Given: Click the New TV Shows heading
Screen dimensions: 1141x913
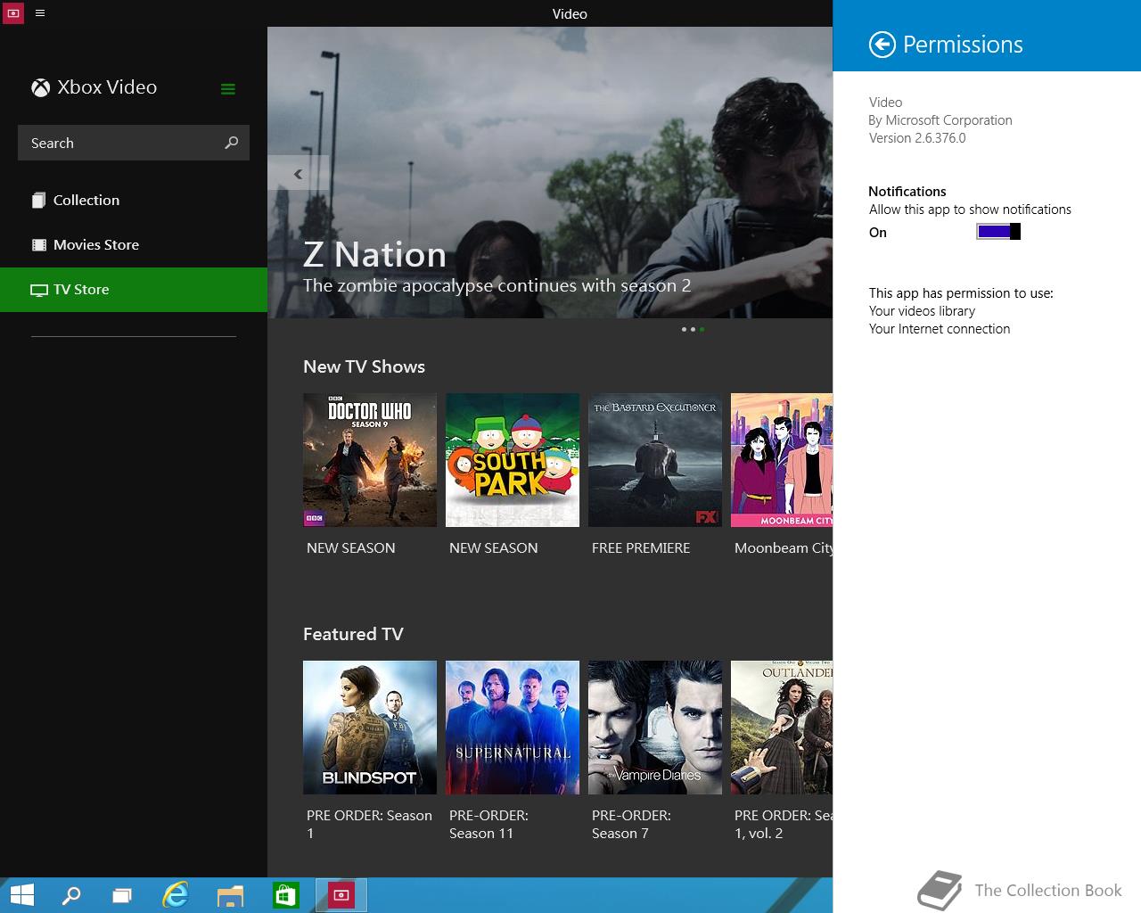Looking at the screenshot, I should click(364, 366).
